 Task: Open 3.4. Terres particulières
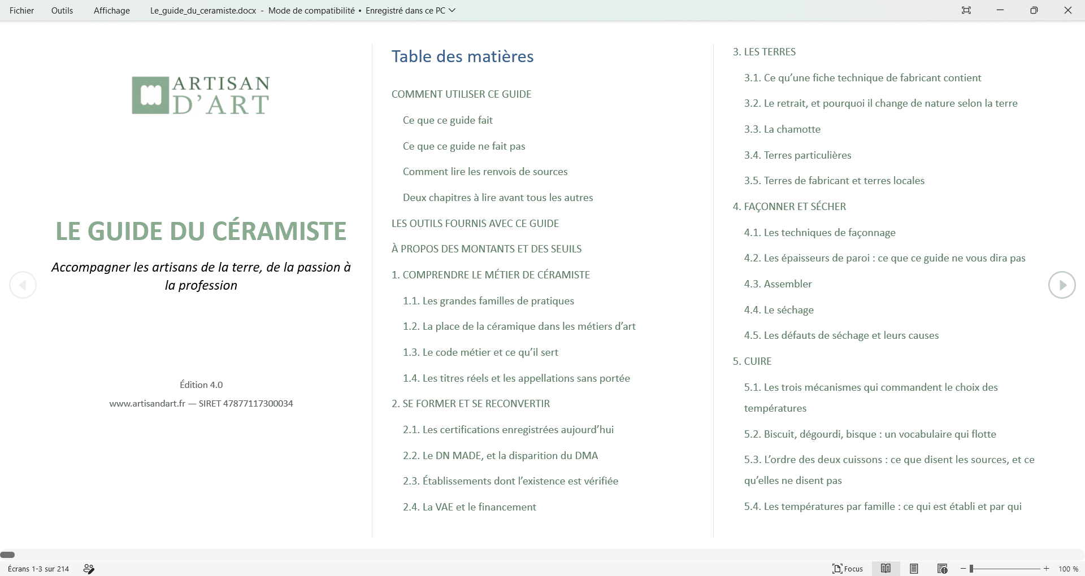[x=797, y=155]
